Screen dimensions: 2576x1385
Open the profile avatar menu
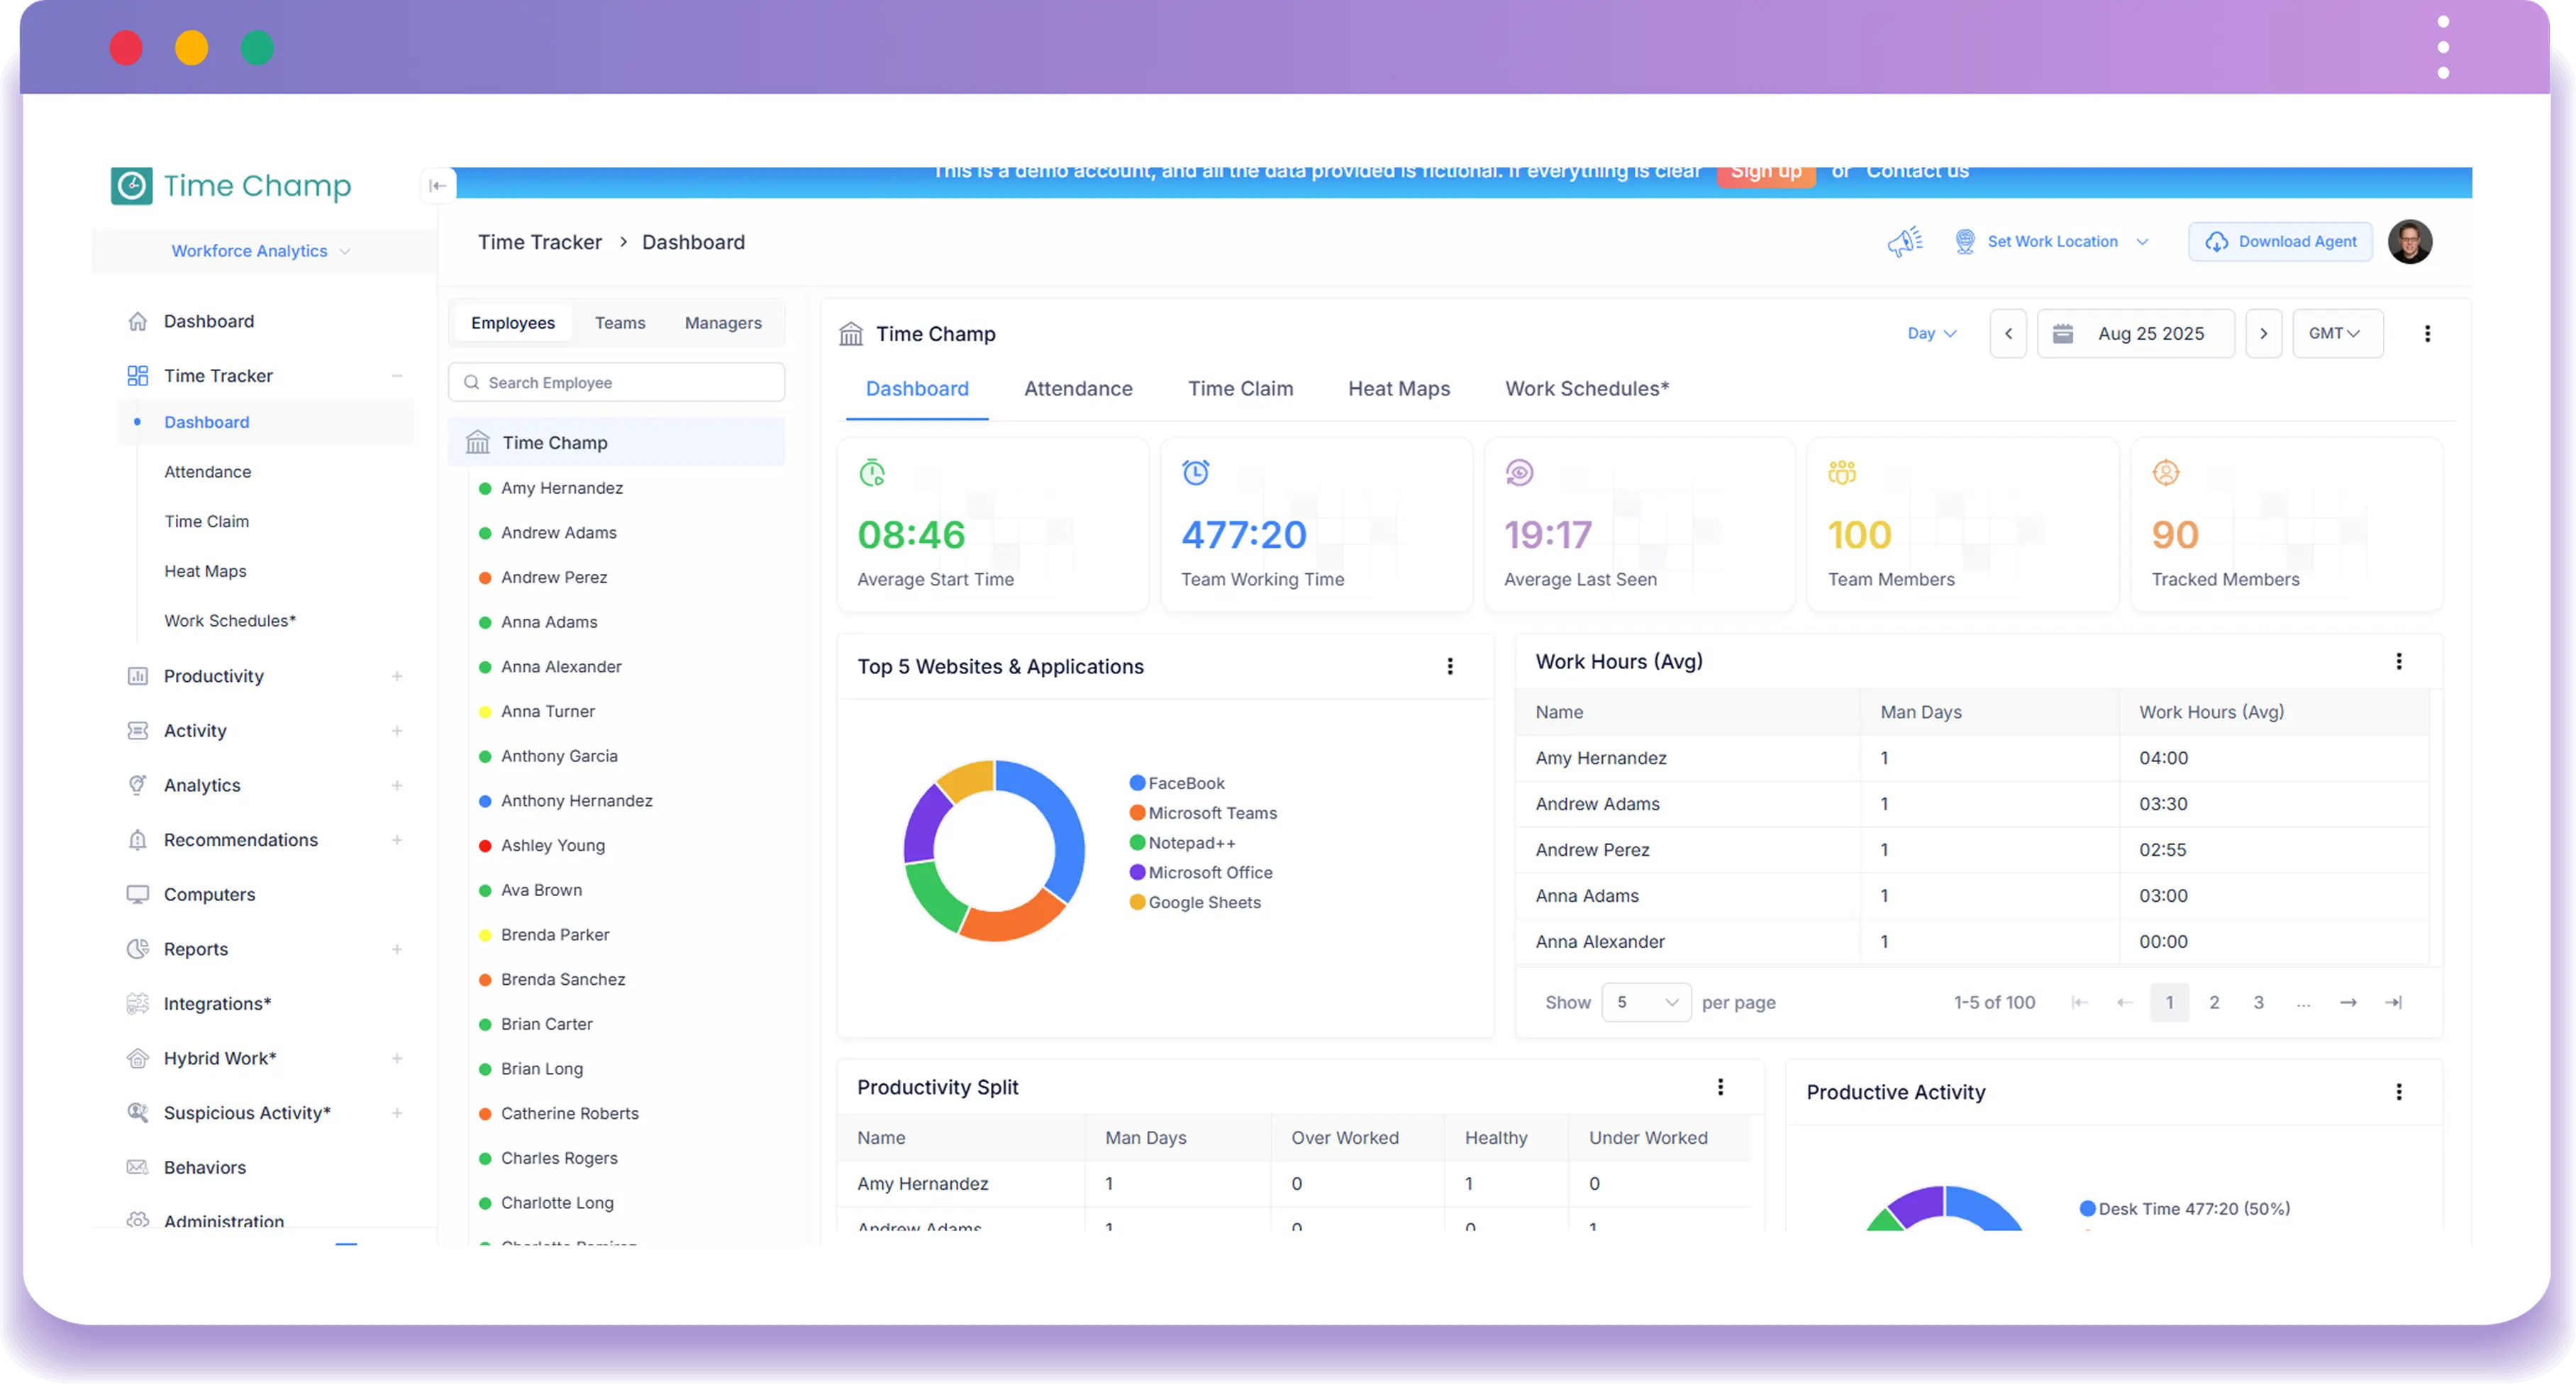[2410, 241]
